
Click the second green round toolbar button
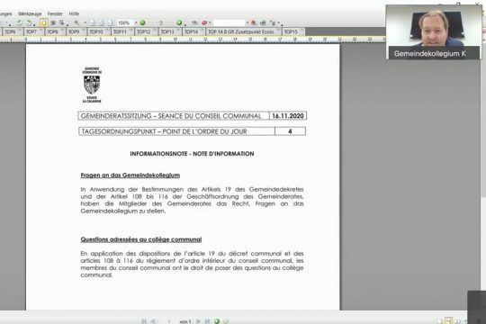click(179, 22)
